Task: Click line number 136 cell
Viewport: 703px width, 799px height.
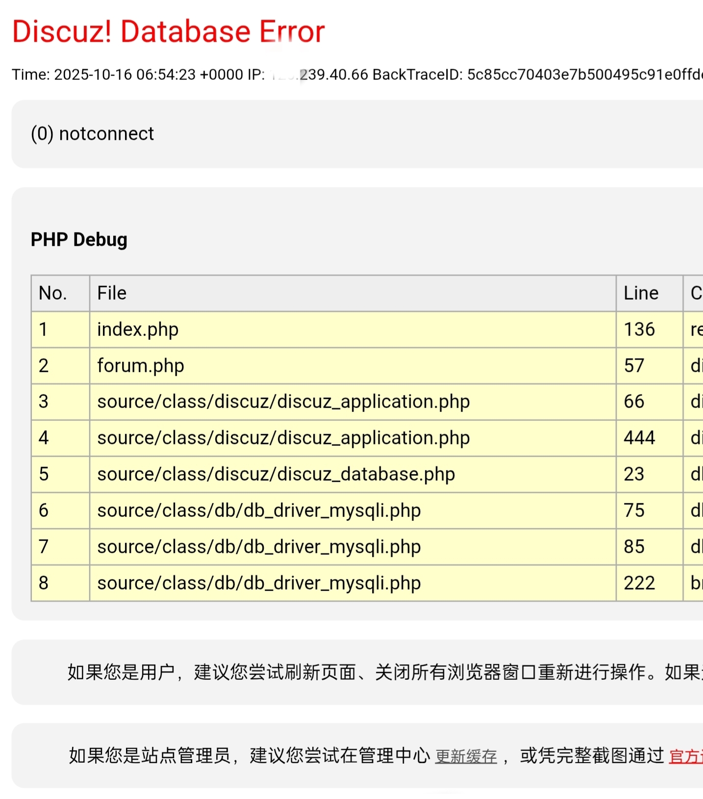Action: [x=639, y=330]
